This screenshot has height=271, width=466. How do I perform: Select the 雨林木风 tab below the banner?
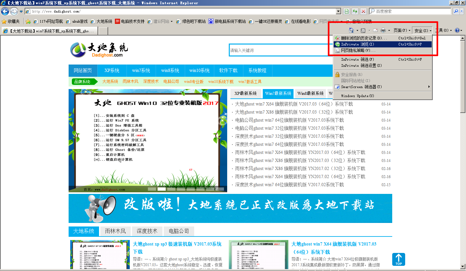[x=116, y=231]
